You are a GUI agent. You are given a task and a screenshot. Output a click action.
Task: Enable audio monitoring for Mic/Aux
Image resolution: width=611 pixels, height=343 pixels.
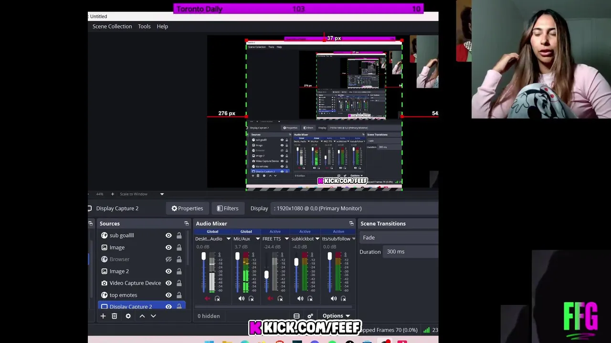[251, 299]
